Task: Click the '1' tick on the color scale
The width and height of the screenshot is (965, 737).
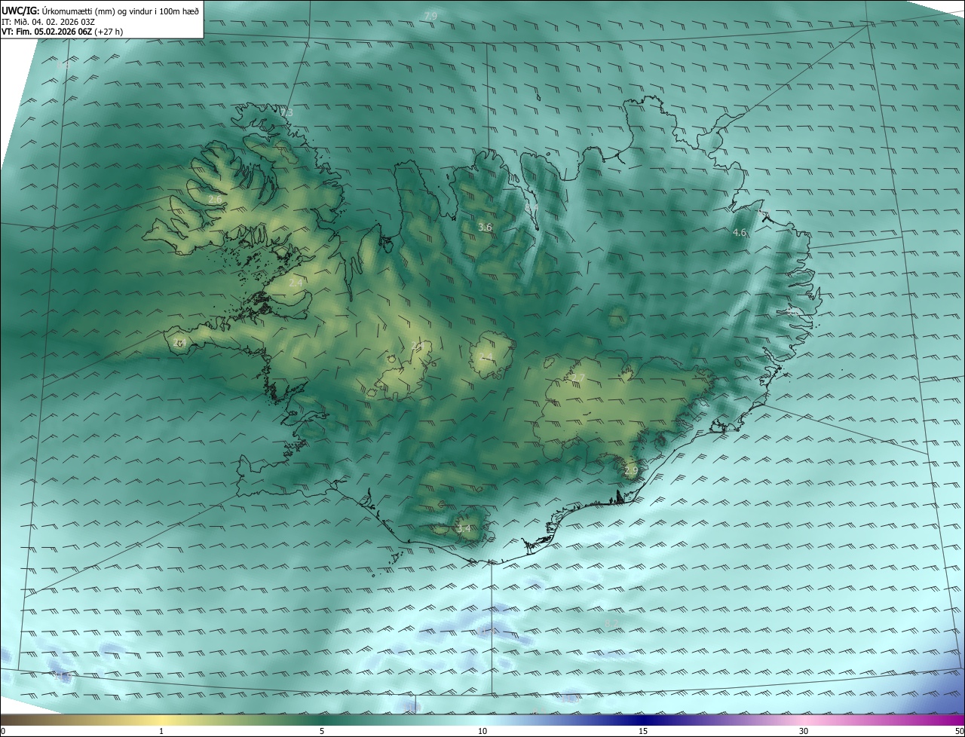Action: 161,731
